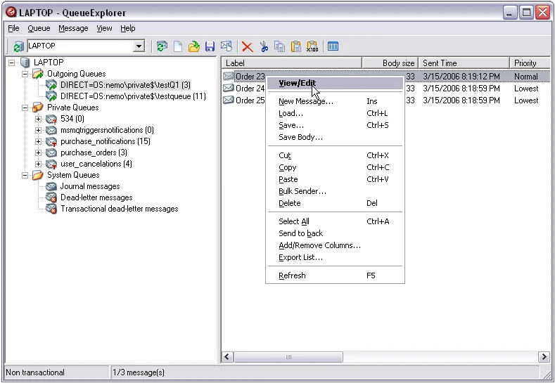Sort by the Label column header

click(292, 63)
